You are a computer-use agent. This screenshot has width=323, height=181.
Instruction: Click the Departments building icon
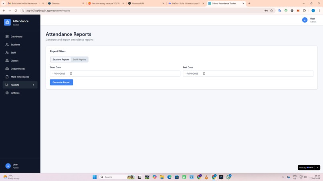[x=7, y=69]
